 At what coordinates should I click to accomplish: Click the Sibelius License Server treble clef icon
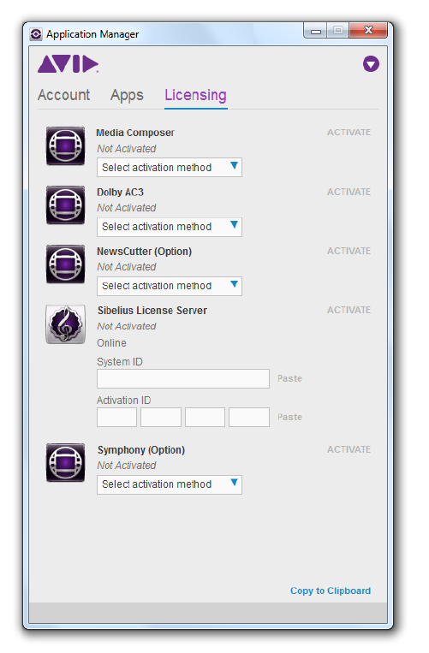coord(65,324)
